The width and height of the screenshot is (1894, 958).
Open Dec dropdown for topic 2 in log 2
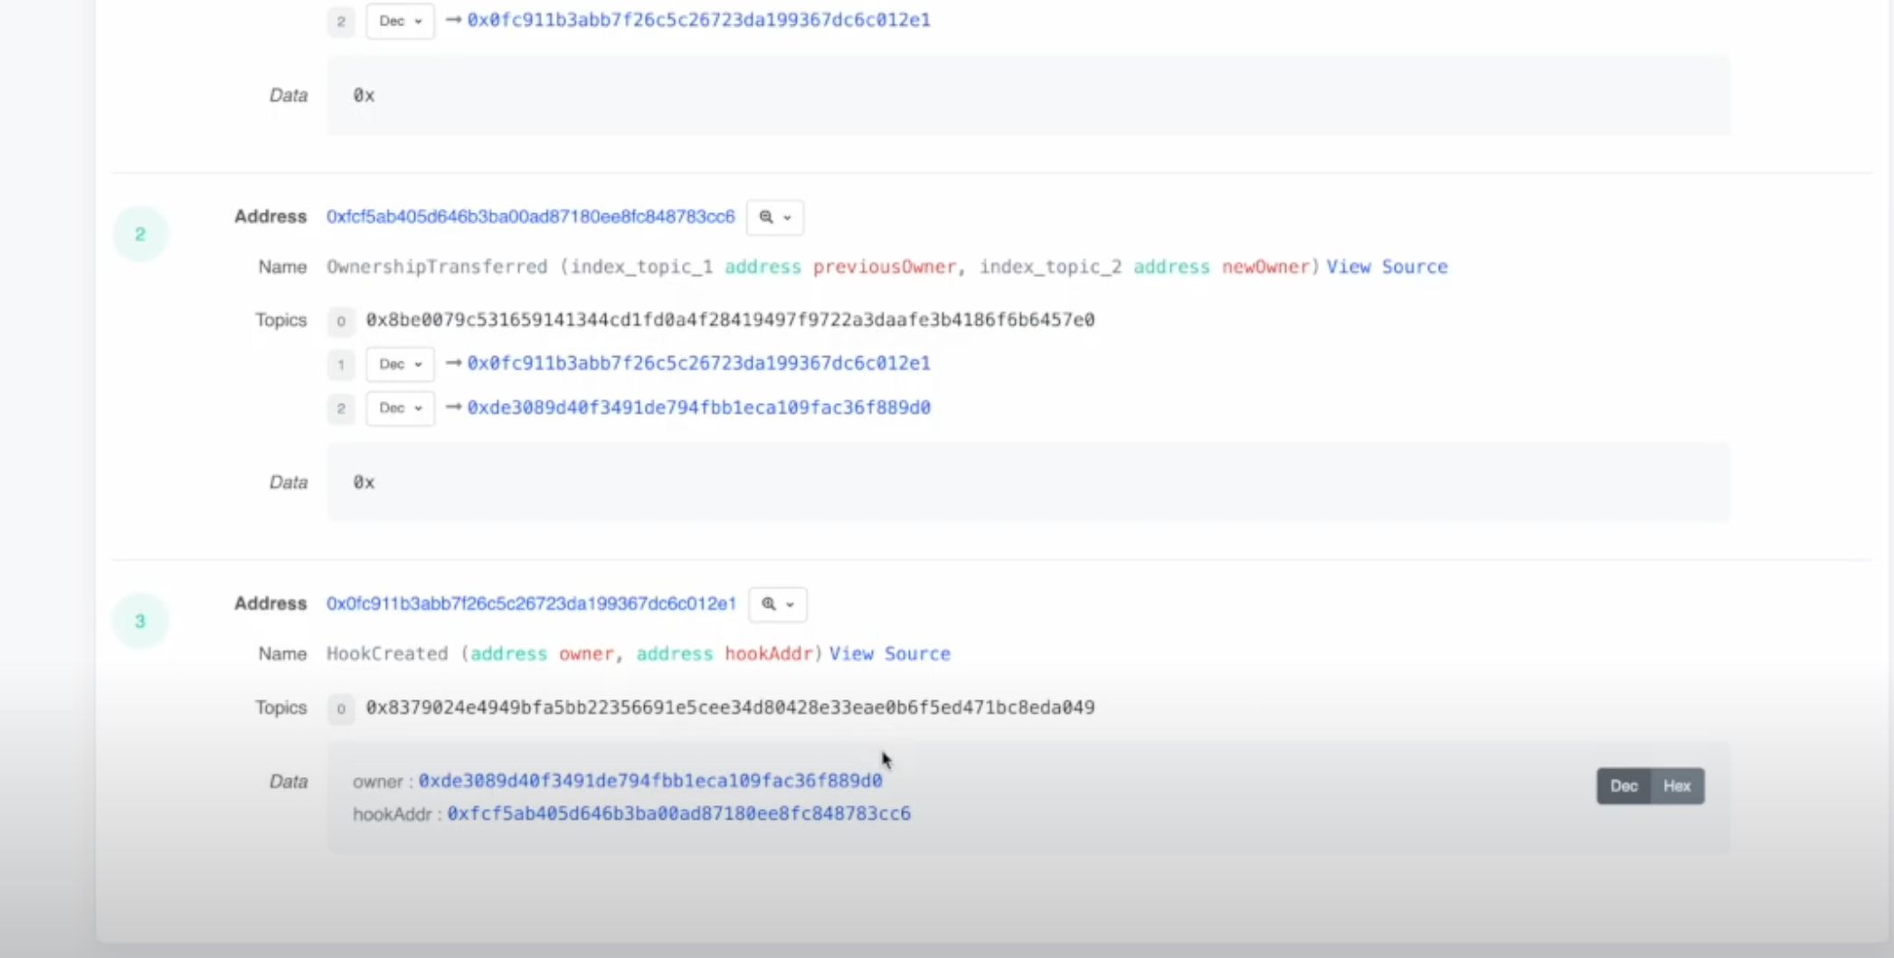(400, 409)
